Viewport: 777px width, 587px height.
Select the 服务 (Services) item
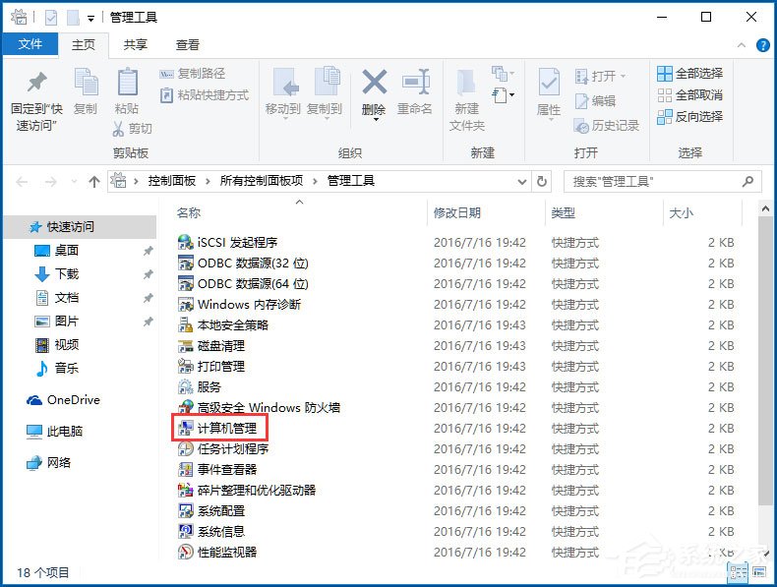pyautogui.click(x=200, y=387)
